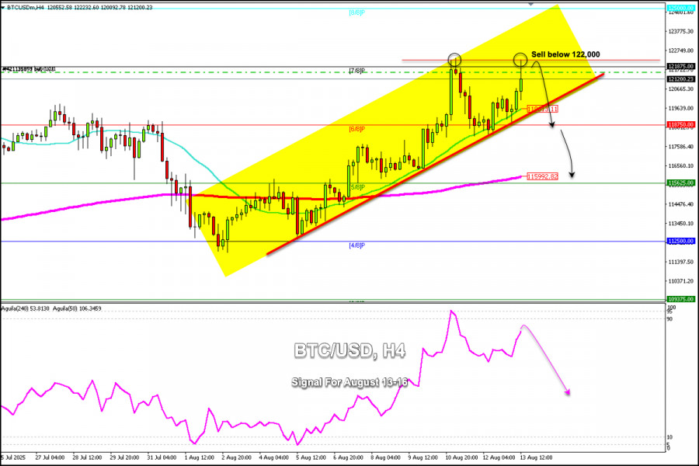Click the 29 Jul 20:00 time label

click(x=124, y=457)
